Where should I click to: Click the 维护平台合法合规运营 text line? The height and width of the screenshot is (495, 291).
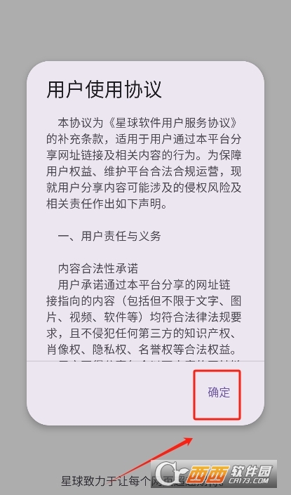pyautogui.click(x=144, y=171)
